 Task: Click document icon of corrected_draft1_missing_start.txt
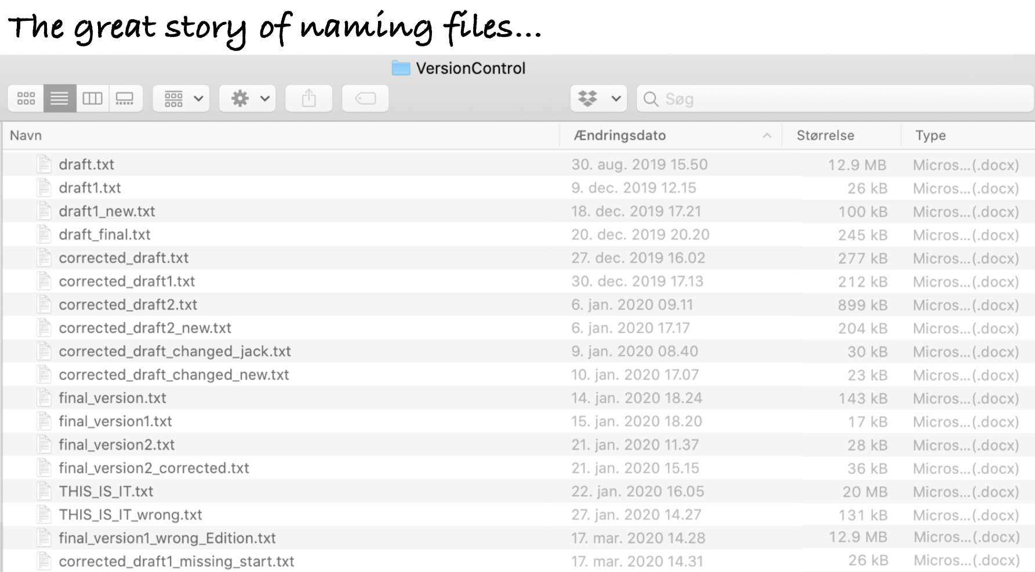click(44, 561)
